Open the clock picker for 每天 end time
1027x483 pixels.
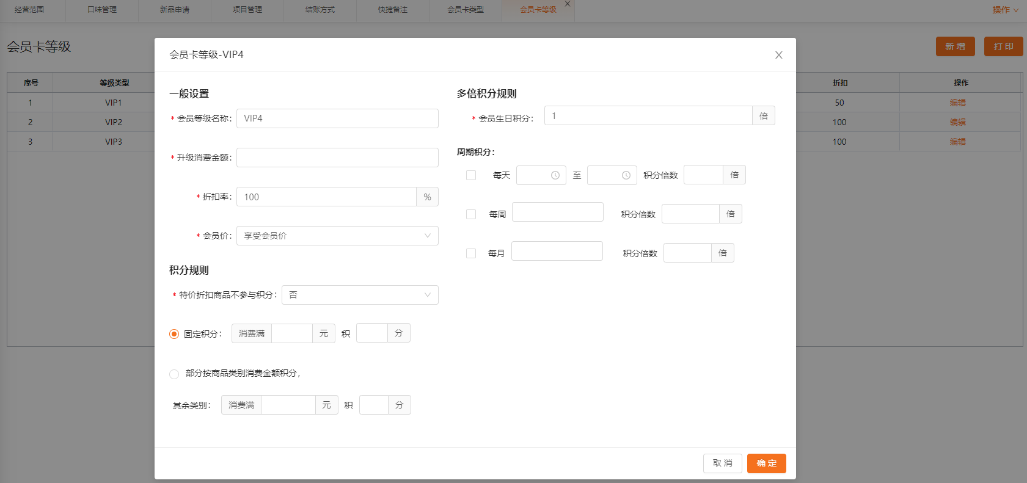pyautogui.click(x=626, y=175)
